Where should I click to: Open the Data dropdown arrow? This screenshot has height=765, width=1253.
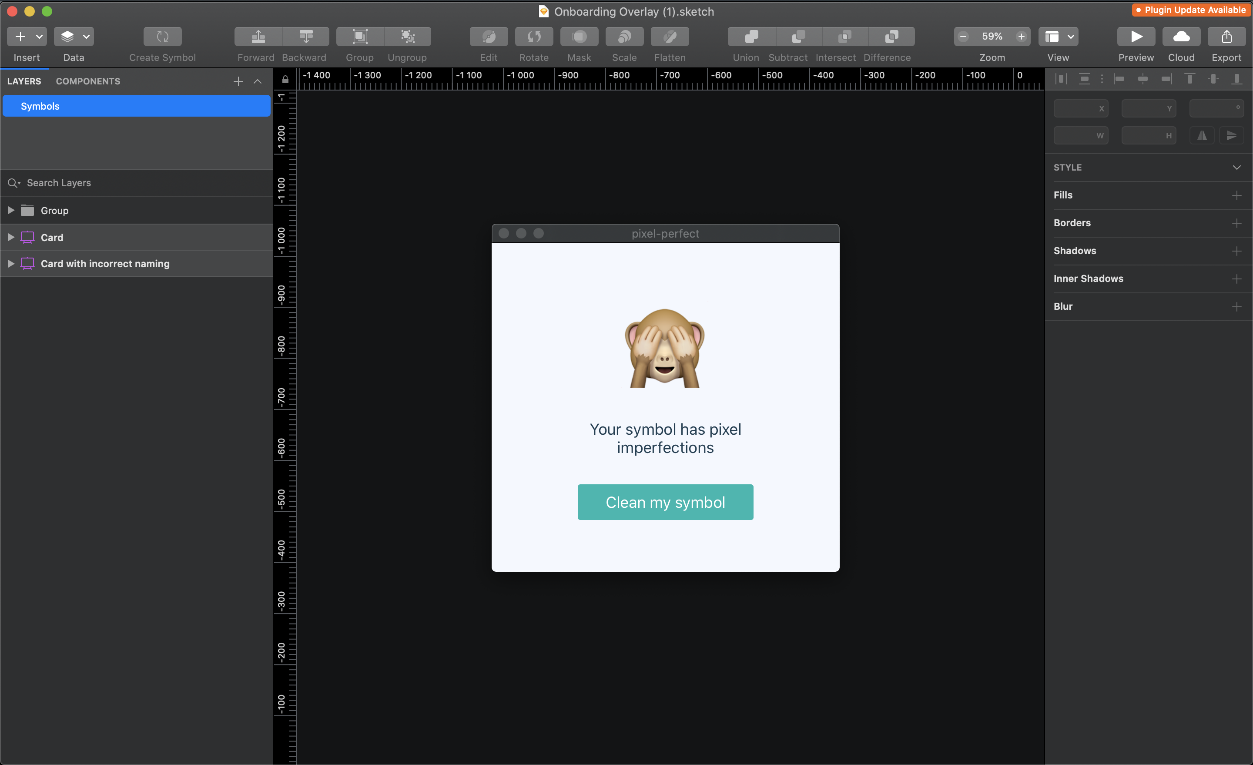tap(87, 37)
